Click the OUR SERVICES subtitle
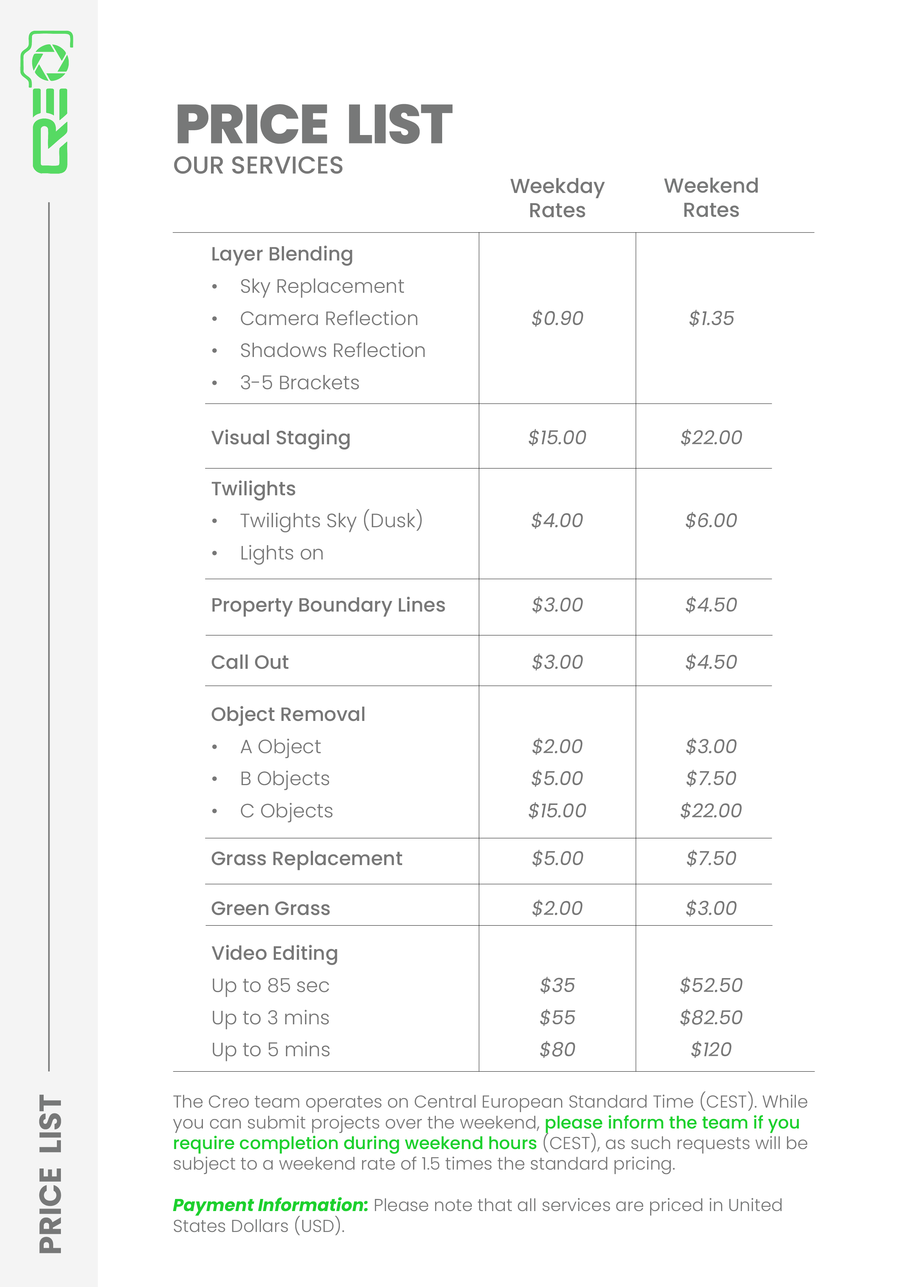910x1287 pixels. click(258, 166)
